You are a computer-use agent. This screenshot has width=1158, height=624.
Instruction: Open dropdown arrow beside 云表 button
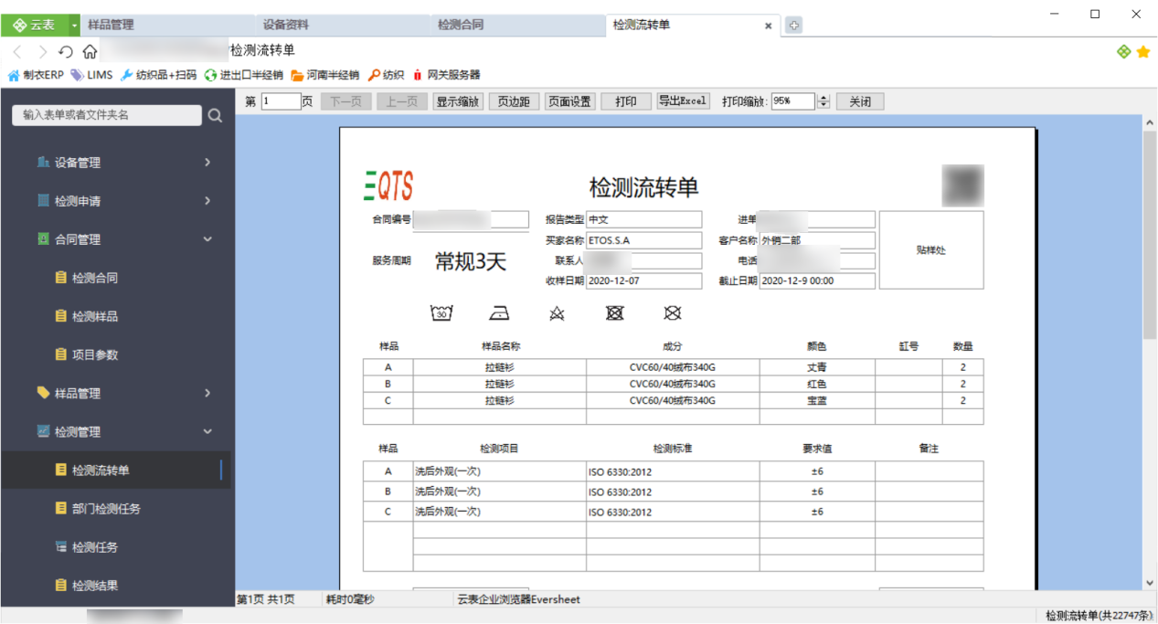click(x=75, y=26)
